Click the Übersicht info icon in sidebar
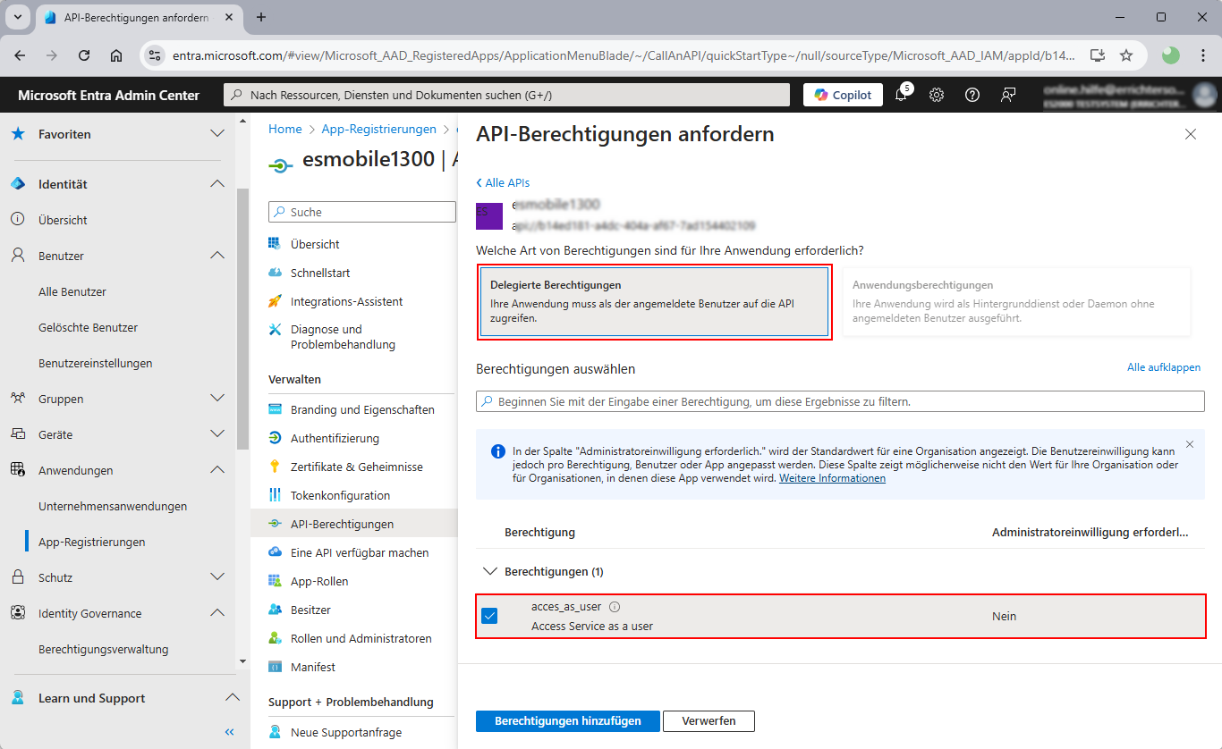Screen dimensions: 1222x749 [x=18, y=220]
